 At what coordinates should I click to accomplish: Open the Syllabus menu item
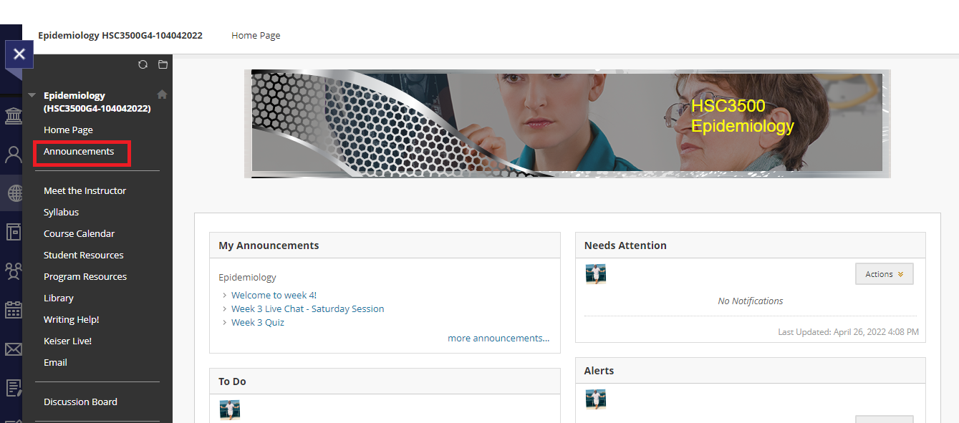tap(61, 212)
